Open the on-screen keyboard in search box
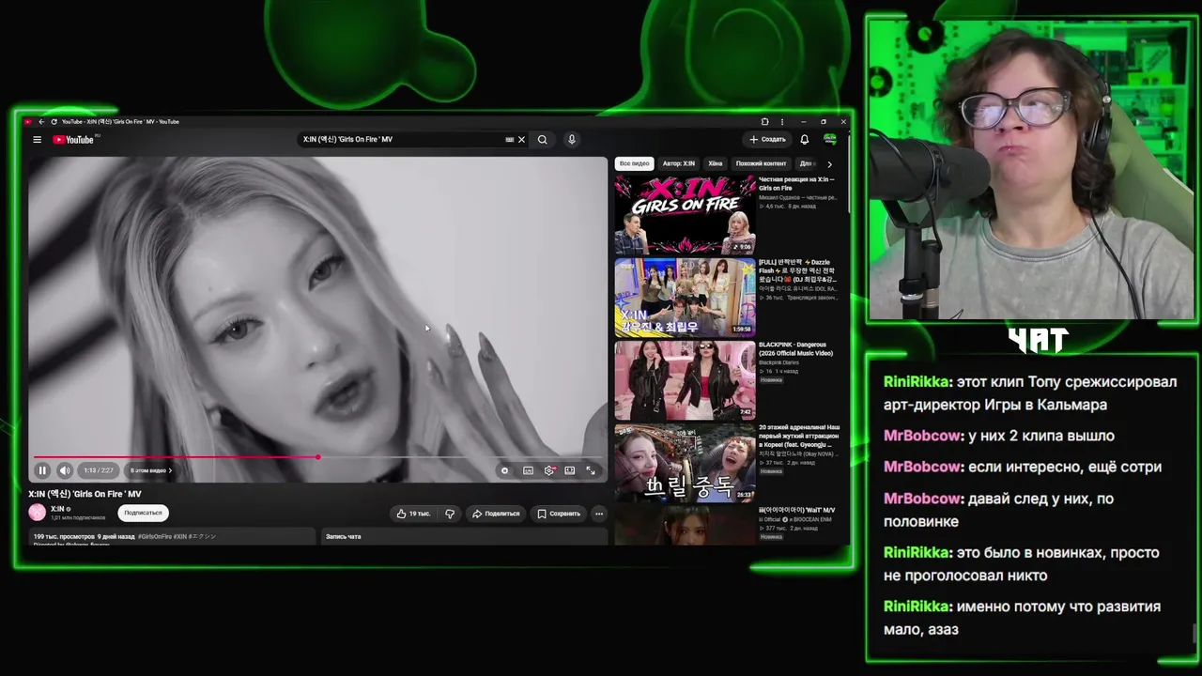This screenshot has height=676, width=1202. click(x=510, y=140)
